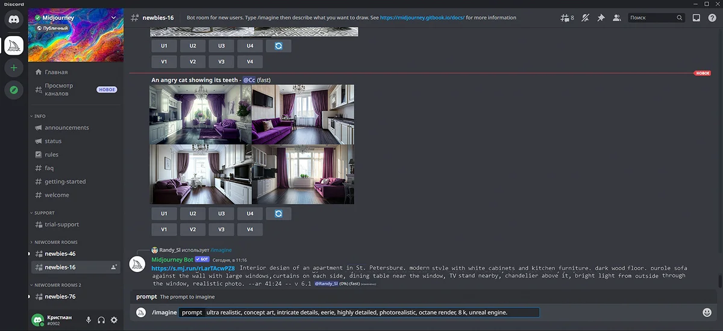The width and height of the screenshot is (723, 331).
Task: Open the Threads icon in channel header
Action: click(566, 18)
